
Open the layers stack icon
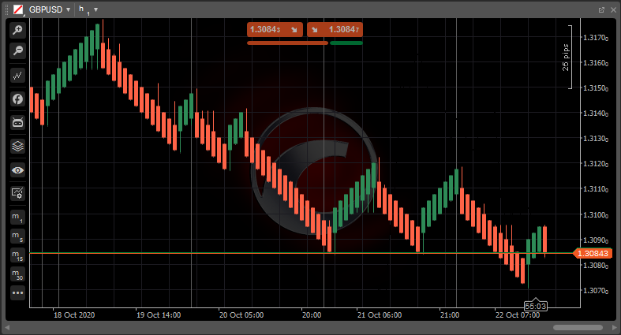coord(17,146)
